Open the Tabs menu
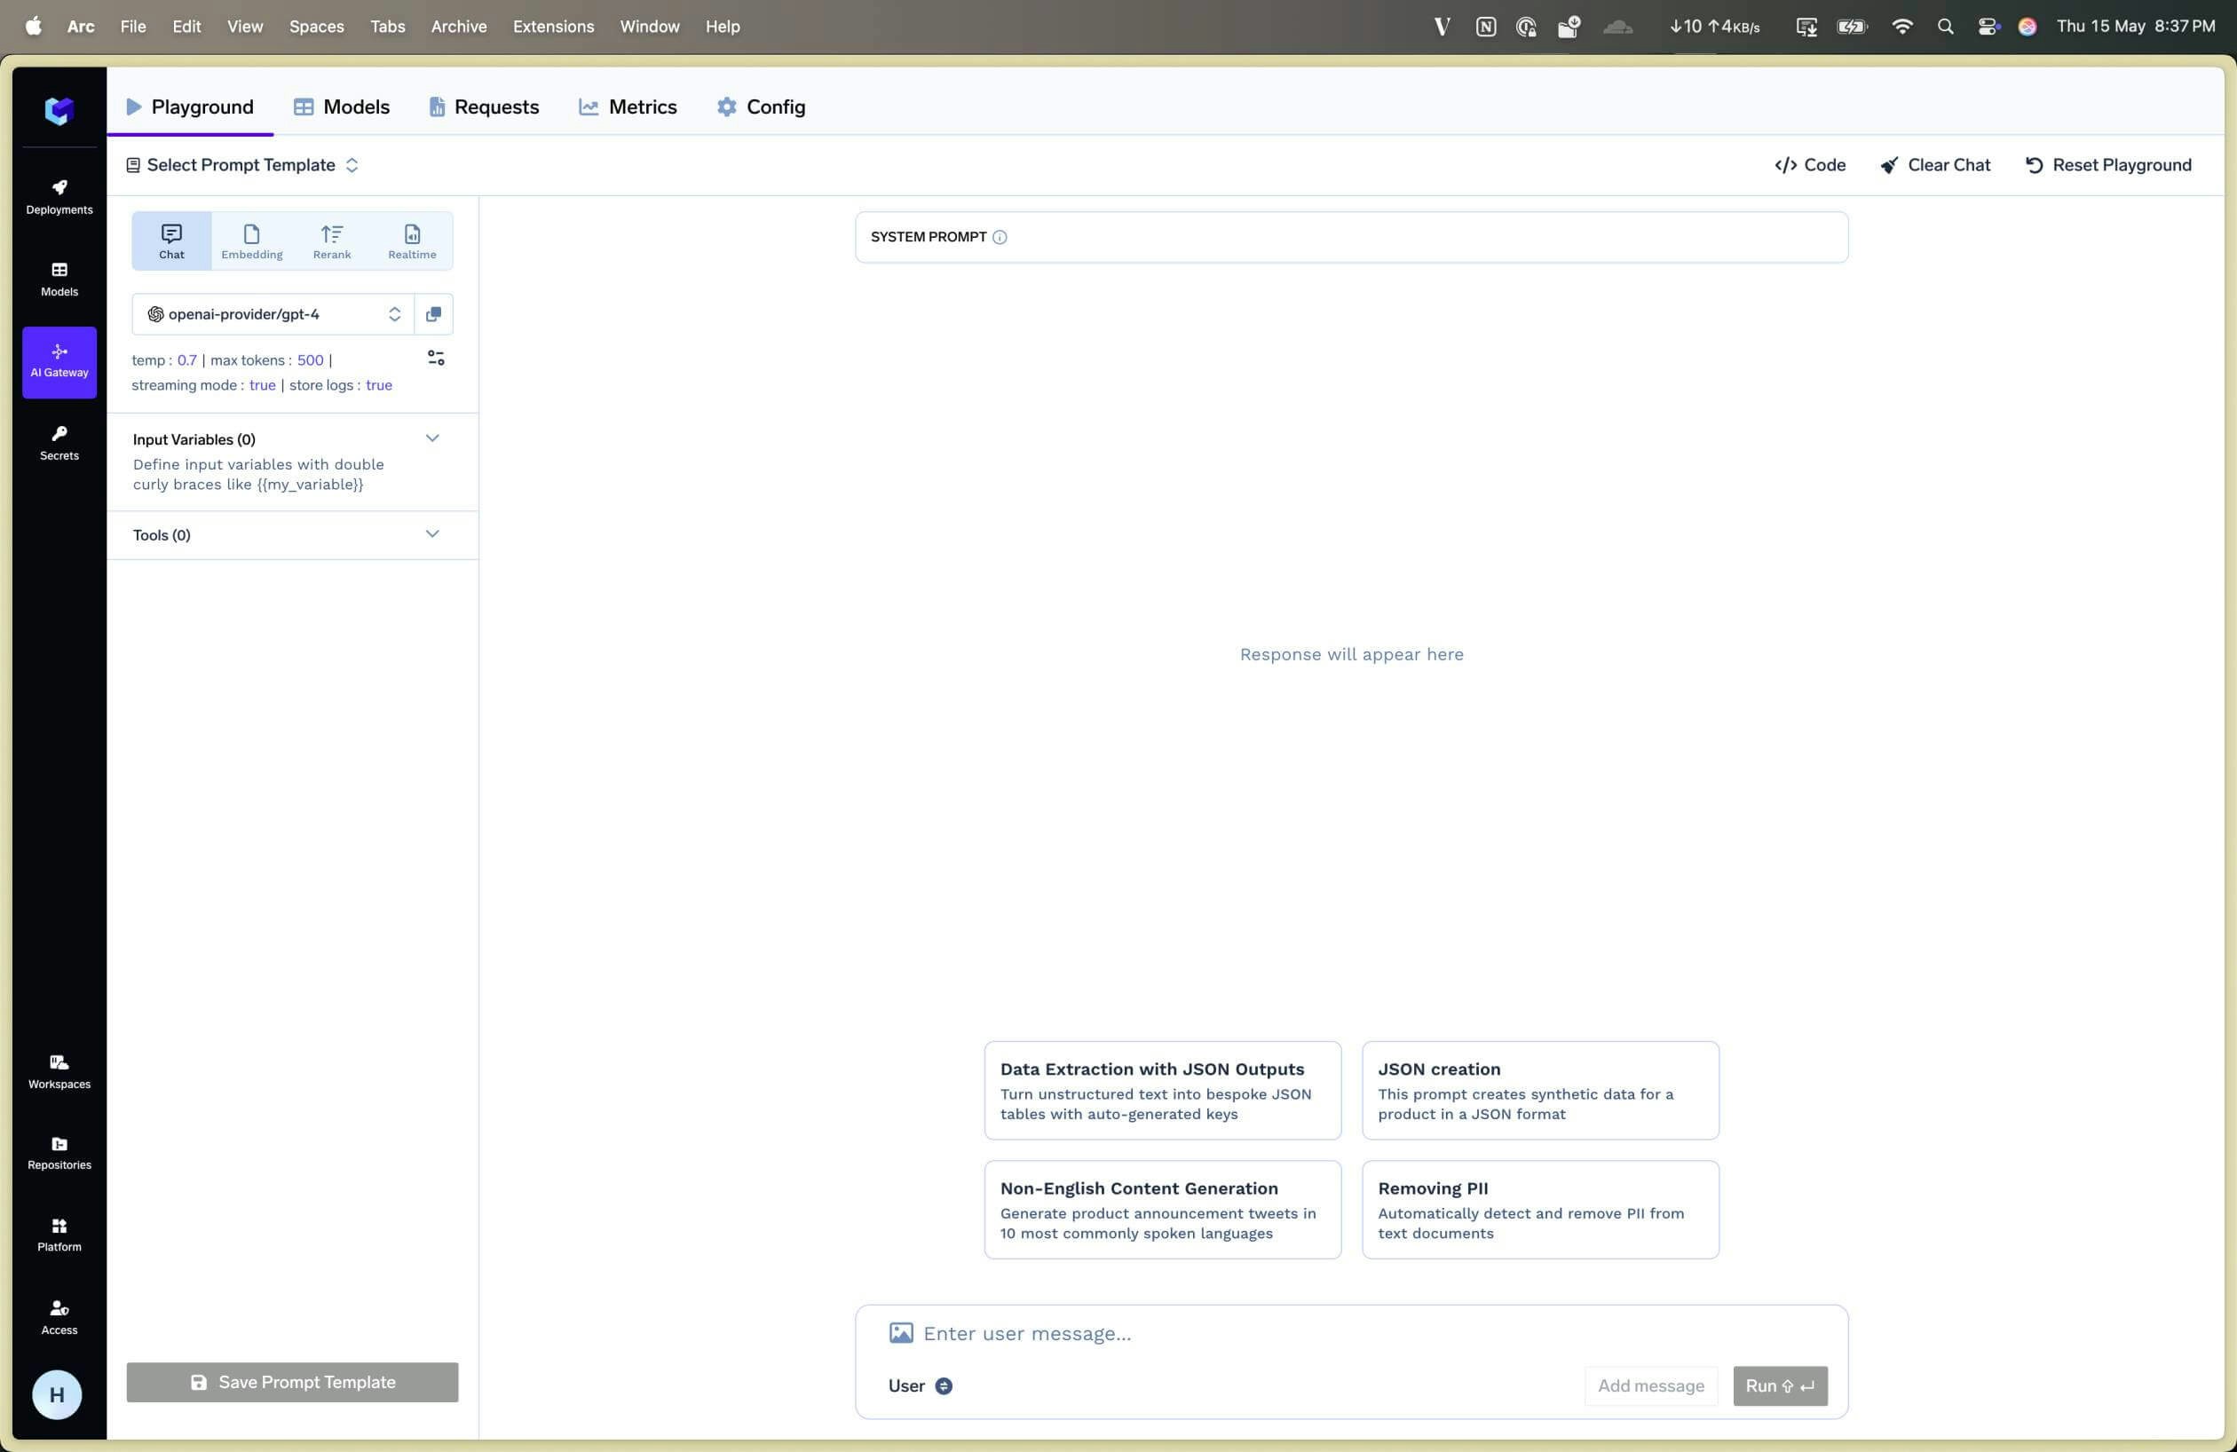2237x1452 pixels. pyautogui.click(x=387, y=27)
